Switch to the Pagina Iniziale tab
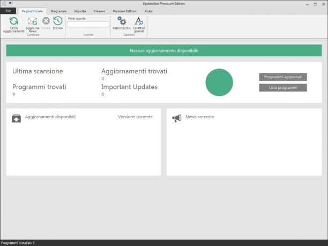This screenshot has height=246, width=328. [32, 11]
